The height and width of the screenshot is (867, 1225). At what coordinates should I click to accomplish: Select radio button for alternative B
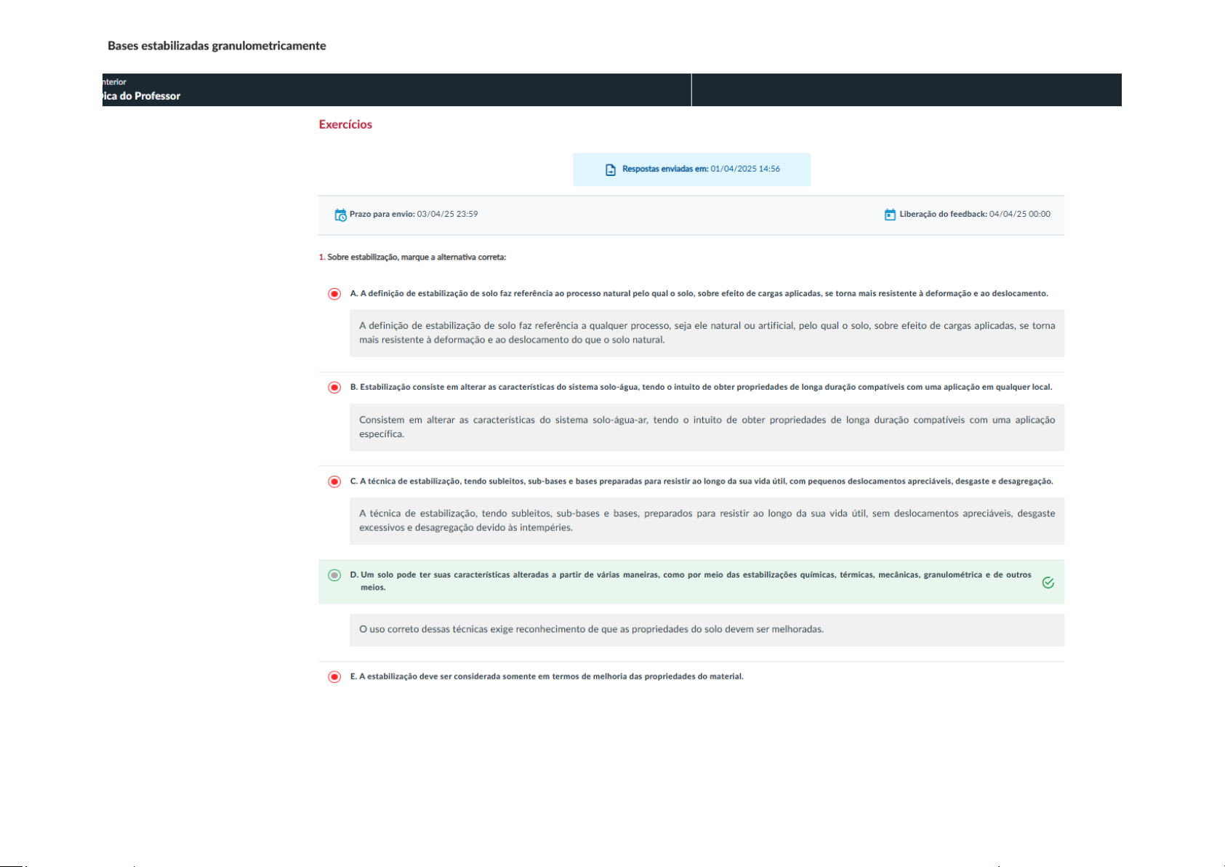point(334,388)
